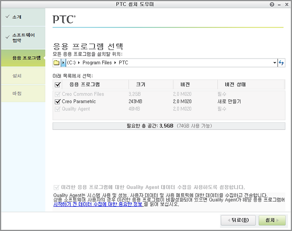Toggle Quality Agent data collection checkbox
Image resolution: width=292 pixels, height=231 pixels.
click(x=56, y=187)
